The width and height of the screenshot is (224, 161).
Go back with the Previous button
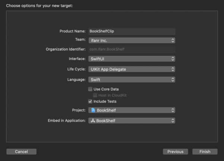175,152
